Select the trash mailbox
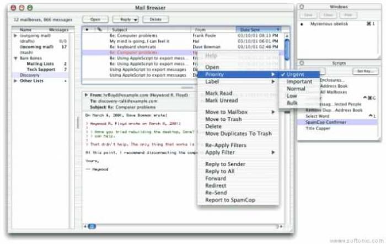This screenshot has height=244, width=386. [26, 52]
